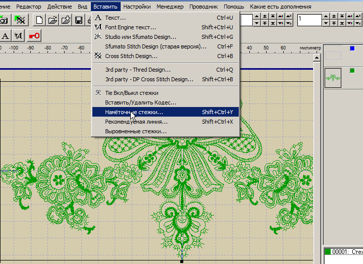Click the red key icon
The width and height of the screenshot is (363, 264).
pyautogui.click(x=34, y=36)
